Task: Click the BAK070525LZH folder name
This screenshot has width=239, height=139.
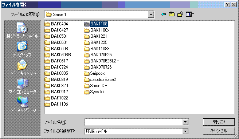Action: tap(105, 61)
